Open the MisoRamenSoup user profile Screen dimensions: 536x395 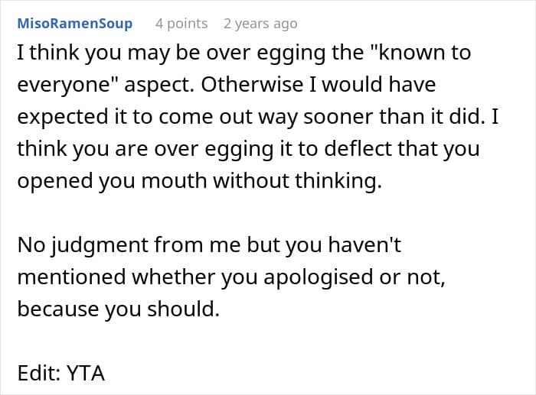(74, 24)
